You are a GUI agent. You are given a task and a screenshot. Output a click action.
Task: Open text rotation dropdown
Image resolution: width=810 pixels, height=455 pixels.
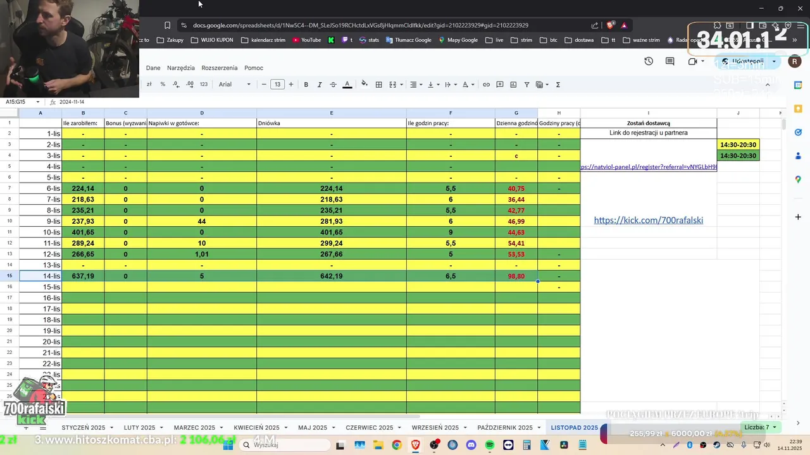[467, 84]
